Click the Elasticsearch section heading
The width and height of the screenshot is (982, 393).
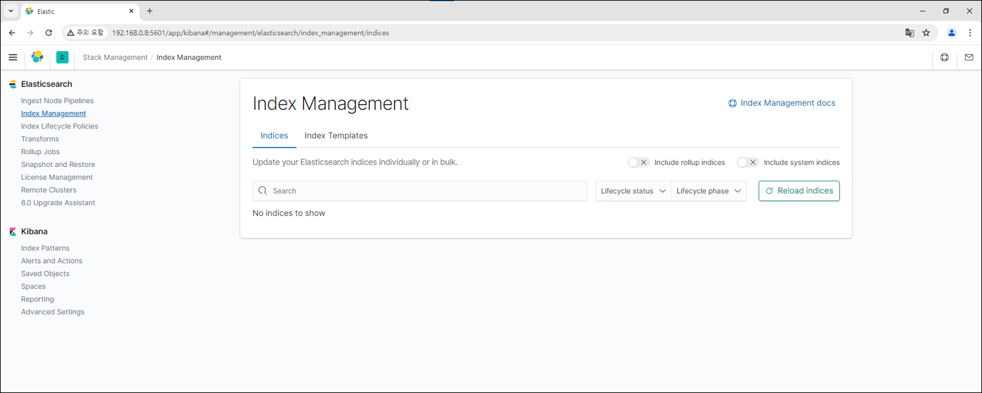pos(46,84)
